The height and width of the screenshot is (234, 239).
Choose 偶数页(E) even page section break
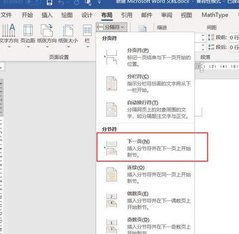pos(145,200)
